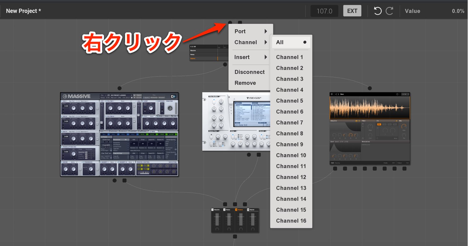Pick Channel 11 from the list
This screenshot has height=246, width=468.
pos(291,166)
